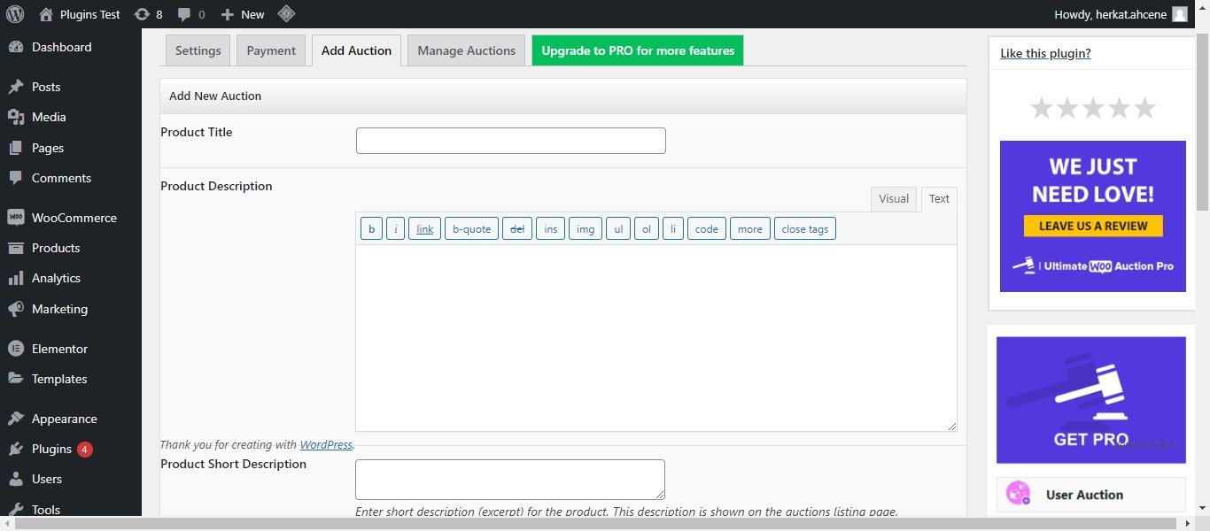
Task: Insert blockquote with b-quote button
Action: [471, 228]
